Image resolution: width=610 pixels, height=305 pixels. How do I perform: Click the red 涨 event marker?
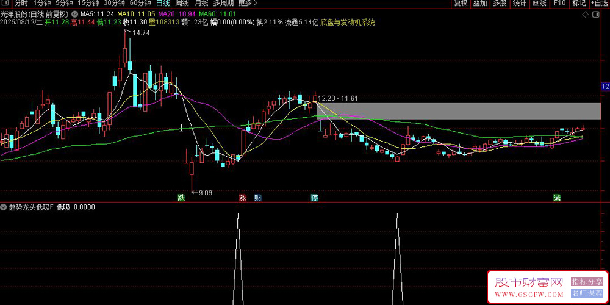(243, 198)
